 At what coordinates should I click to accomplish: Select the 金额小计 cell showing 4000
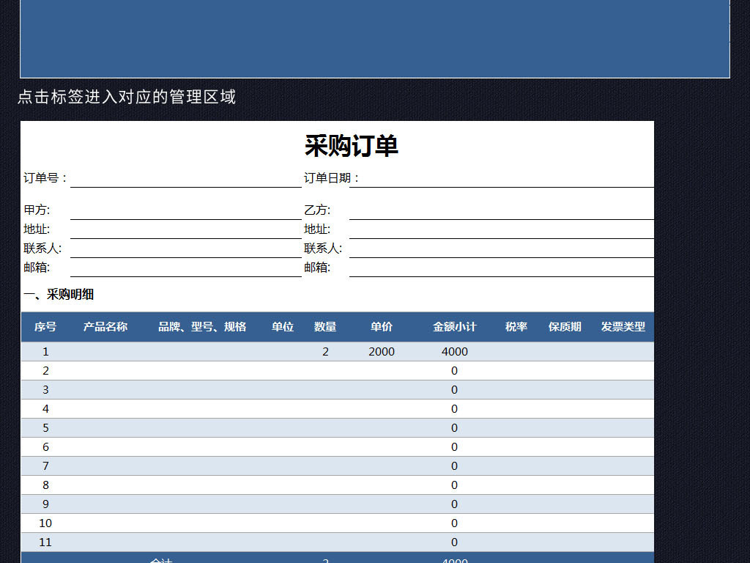(x=454, y=351)
